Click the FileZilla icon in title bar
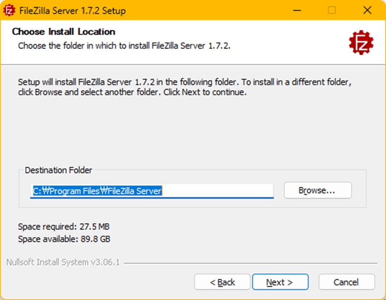 click(9, 10)
